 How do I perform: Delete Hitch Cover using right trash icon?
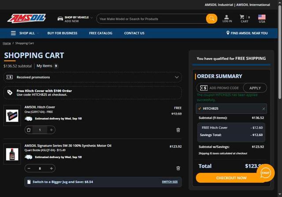pyautogui.click(x=178, y=130)
